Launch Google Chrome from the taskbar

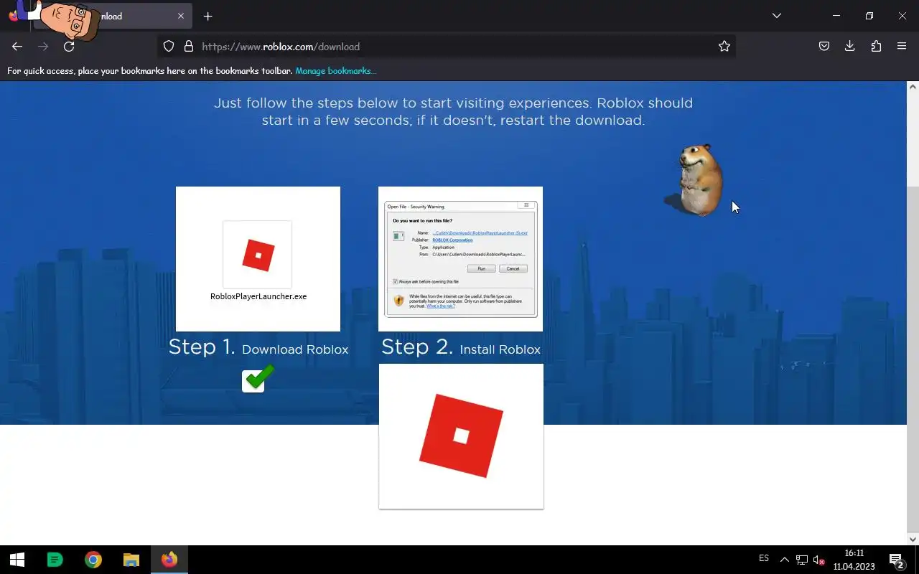(x=93, y=560)
